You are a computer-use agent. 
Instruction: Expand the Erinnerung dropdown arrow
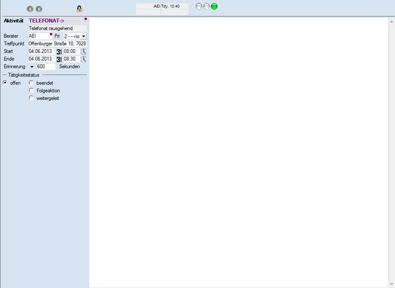pos(32,67)
